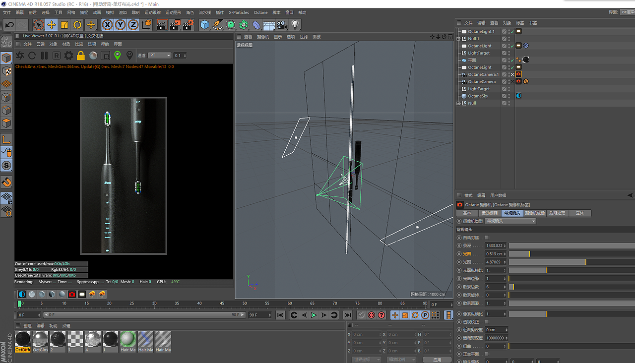Click the Undo arrow icon
635x363 pixels.
click(x=9, y=25)
